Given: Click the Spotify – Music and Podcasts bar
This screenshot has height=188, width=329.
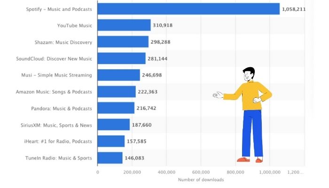Looking at the screenshot, I should point(188,9).
